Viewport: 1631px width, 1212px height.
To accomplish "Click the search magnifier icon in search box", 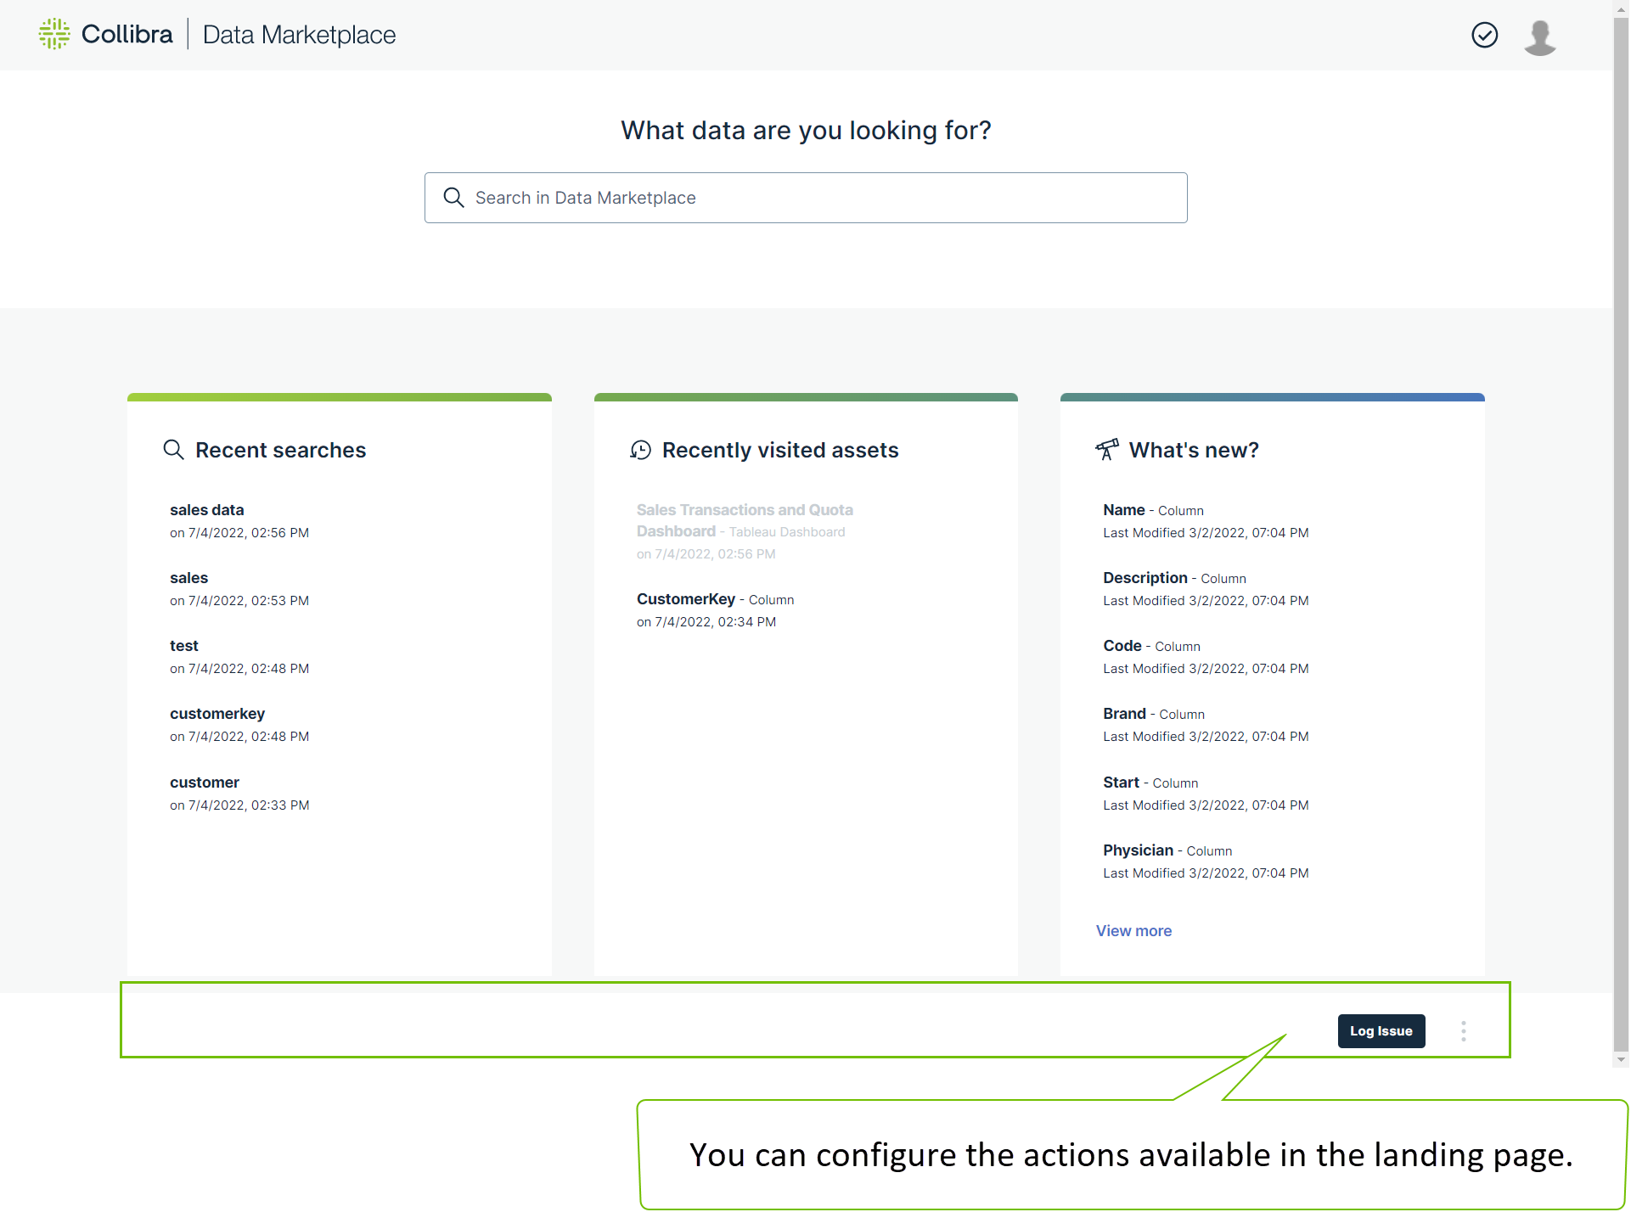I will point(454,198).
